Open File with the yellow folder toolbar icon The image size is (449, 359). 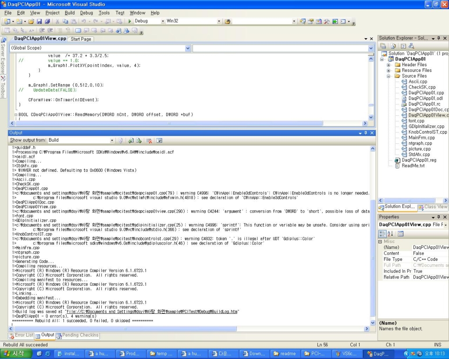[x=31, y=21]
